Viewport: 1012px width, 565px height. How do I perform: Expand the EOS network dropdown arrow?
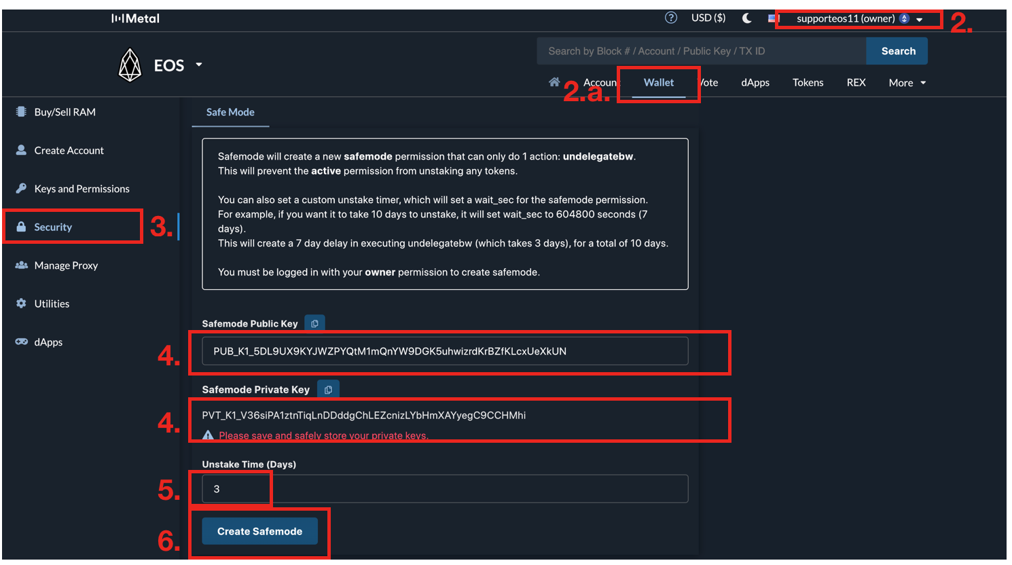click(199, 65)
